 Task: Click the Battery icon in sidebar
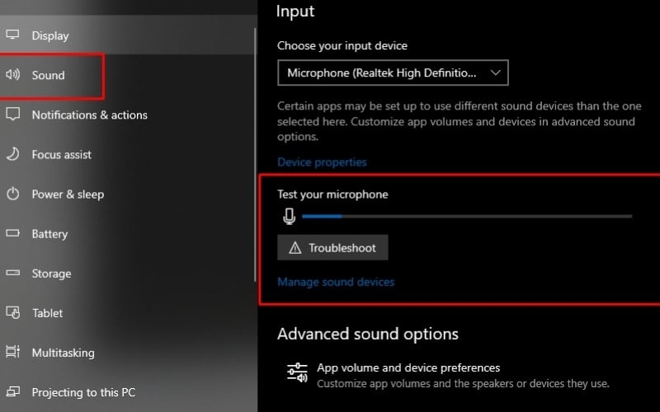tap(12, 234)
